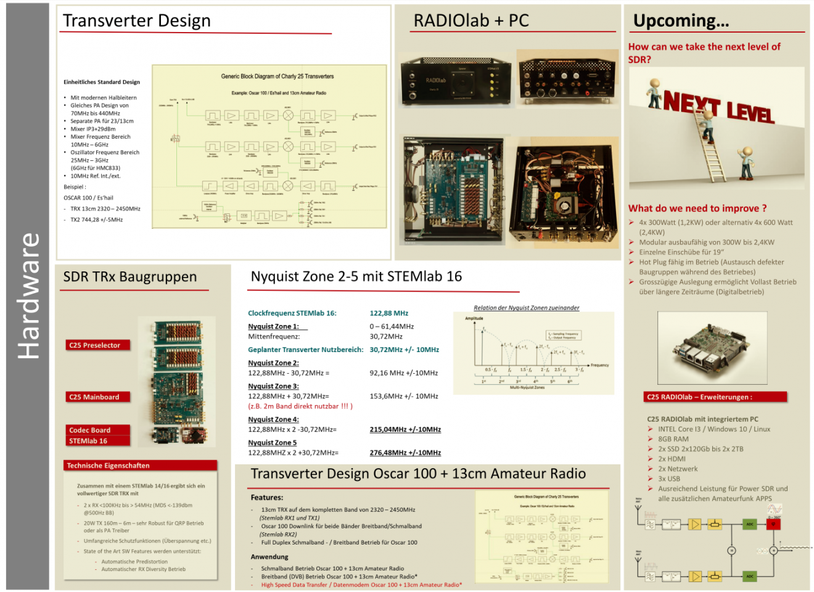Select the '3x USB' bullet
This screenshot has width=814, height=592.
[x=669, y=479]
